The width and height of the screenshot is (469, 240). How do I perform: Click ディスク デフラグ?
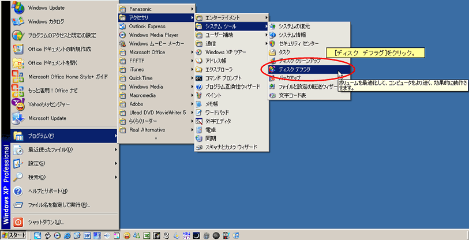[309, 69]
